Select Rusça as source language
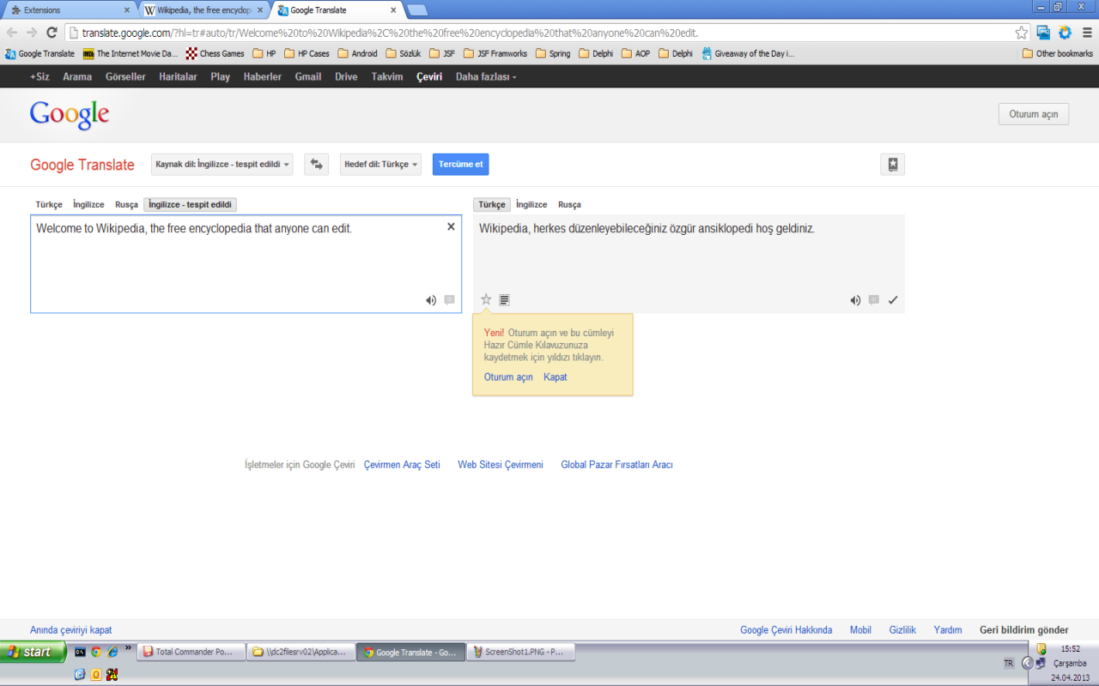Viewport: 1099px width, 686px height. point(126,204)
